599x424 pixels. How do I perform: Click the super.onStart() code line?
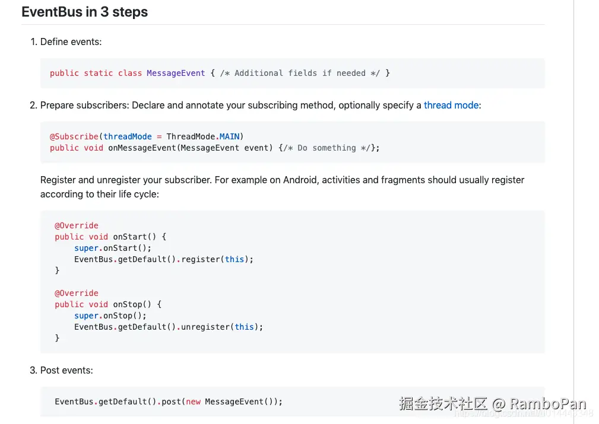[x=113, y=248]
